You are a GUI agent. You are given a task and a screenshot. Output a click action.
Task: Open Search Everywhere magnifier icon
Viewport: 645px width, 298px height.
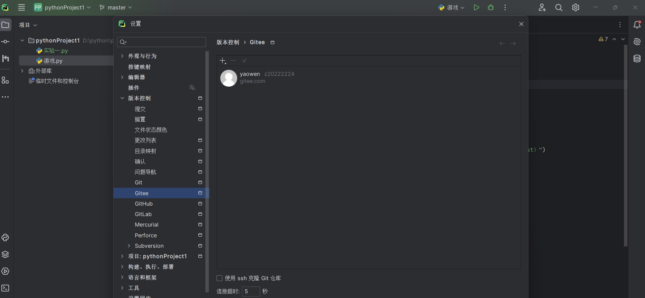pos(559,7)
